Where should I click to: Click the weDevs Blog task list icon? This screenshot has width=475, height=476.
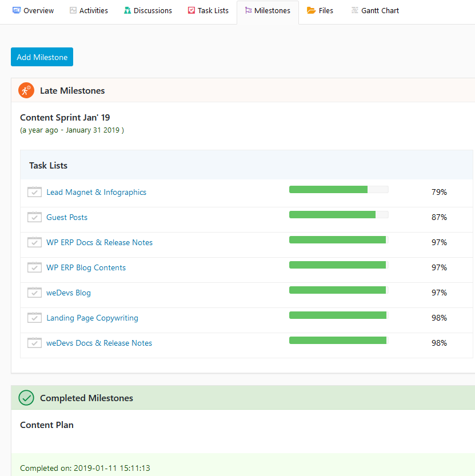click(35, 293)
